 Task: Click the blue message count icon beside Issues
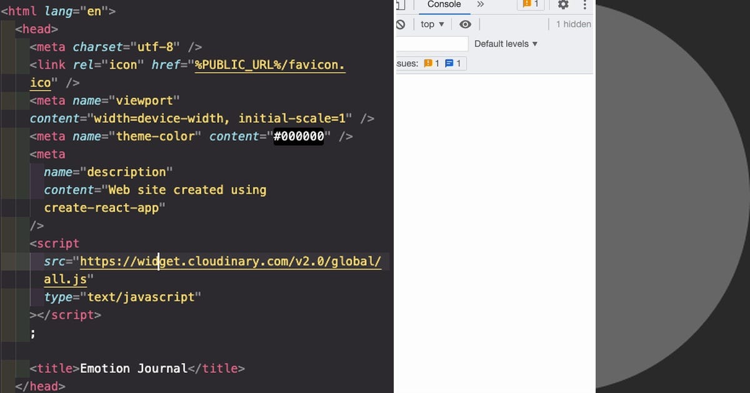[x=449, y=63]
